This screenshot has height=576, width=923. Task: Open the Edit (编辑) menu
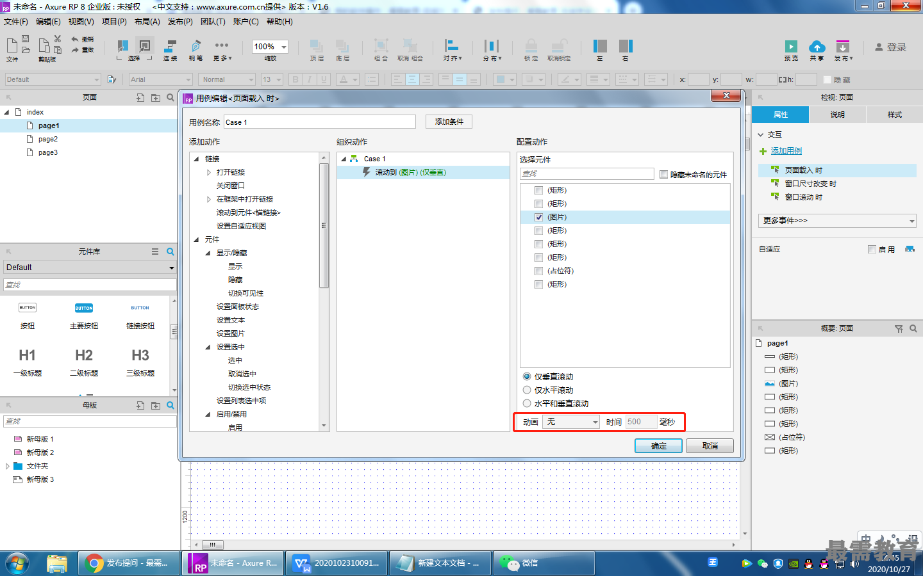(x=48, y=22)
